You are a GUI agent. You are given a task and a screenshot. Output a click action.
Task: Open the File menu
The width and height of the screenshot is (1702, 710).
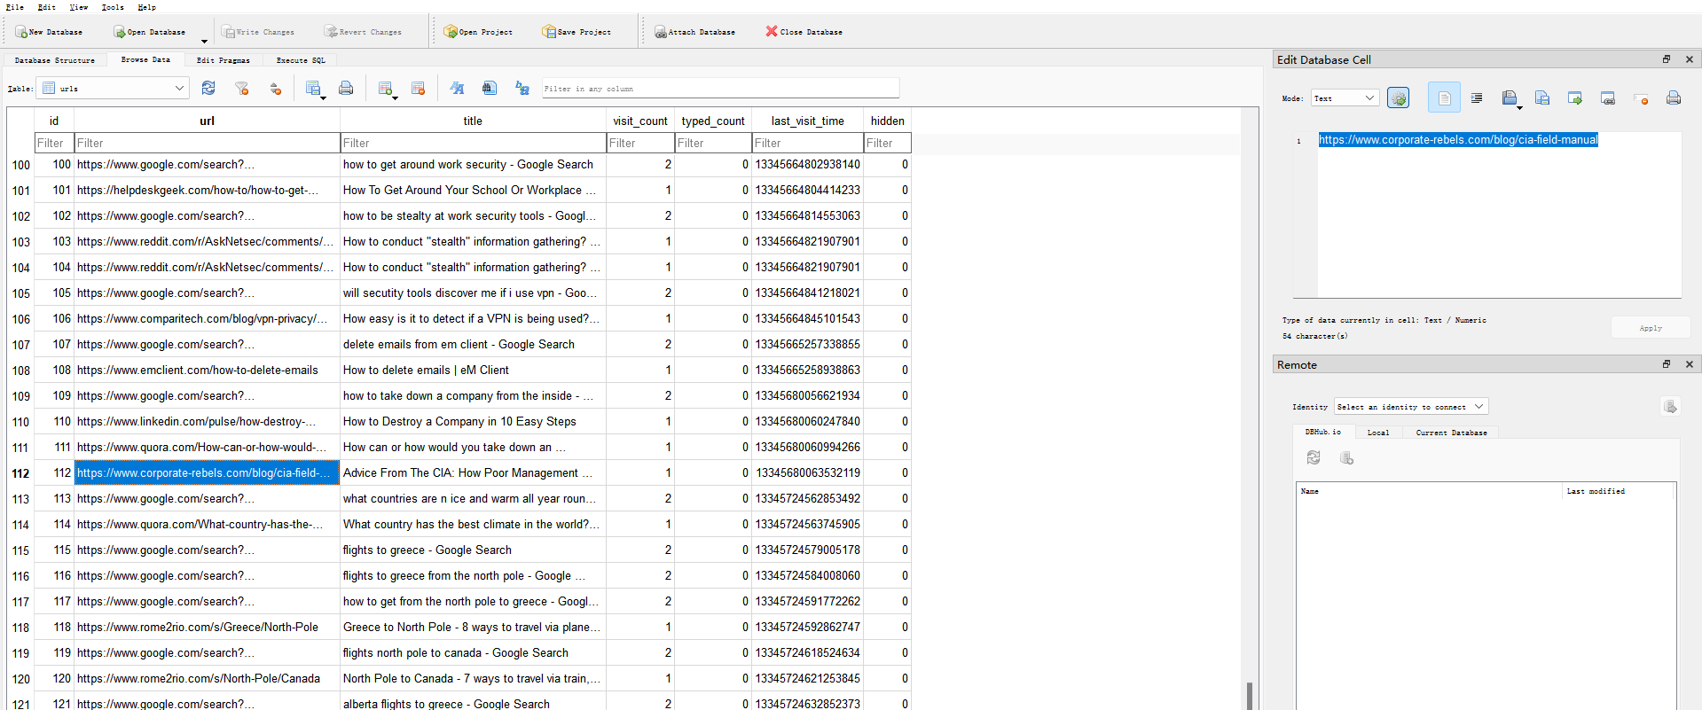point(15,7)
